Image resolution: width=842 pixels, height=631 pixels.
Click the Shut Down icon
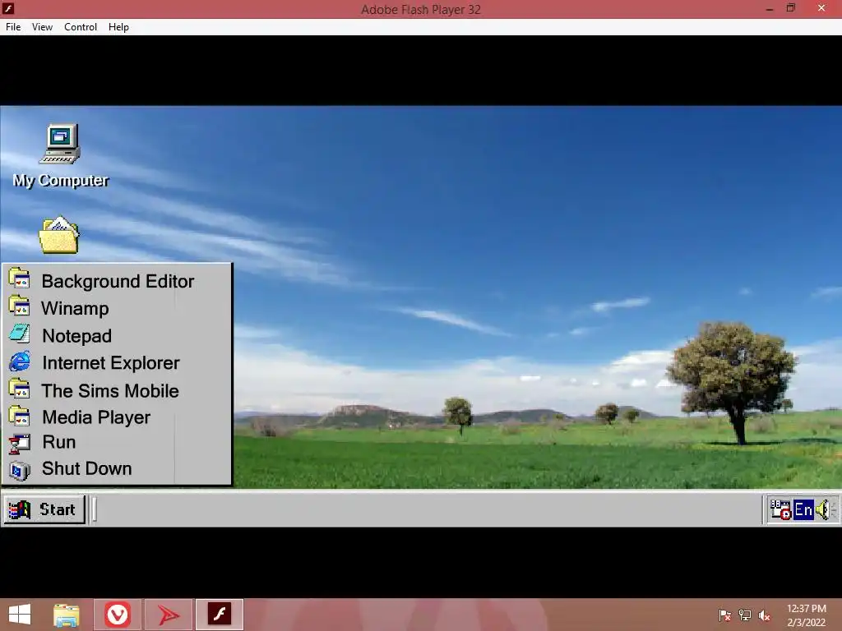[20, 470]
